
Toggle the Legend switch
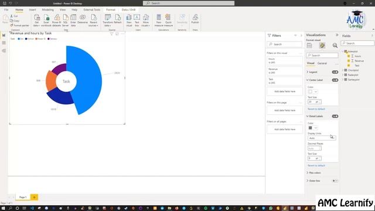(x=335, y=72)
